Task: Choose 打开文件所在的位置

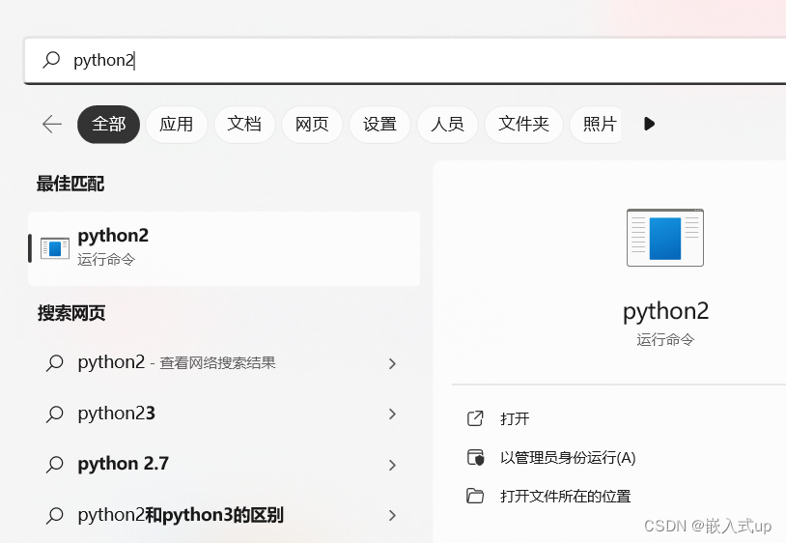Action: (566, 497)
